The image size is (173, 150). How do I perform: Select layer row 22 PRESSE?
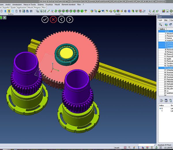click(166, 82)
